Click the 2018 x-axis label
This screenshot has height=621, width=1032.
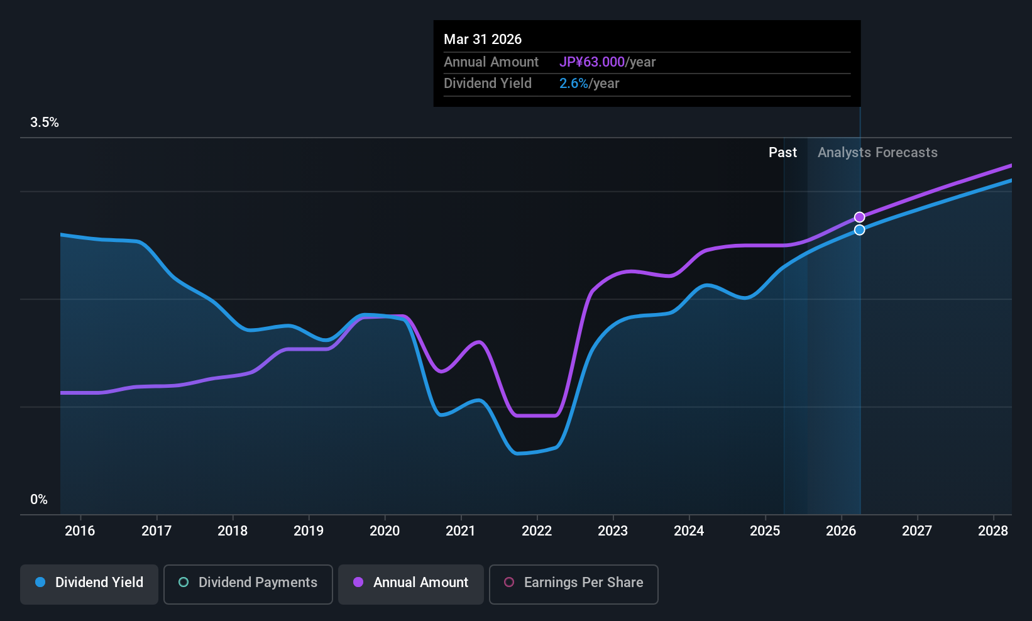pos(233,530)
